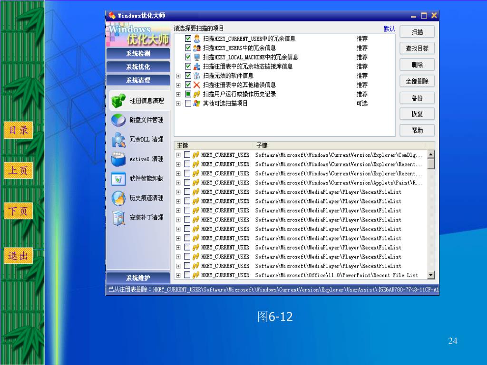This screenshot has width=487, height=365.
Task: Click the 备份 button
Action: point(417,98)
